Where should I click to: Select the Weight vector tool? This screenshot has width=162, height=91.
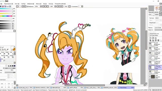[x=7, y=53]
